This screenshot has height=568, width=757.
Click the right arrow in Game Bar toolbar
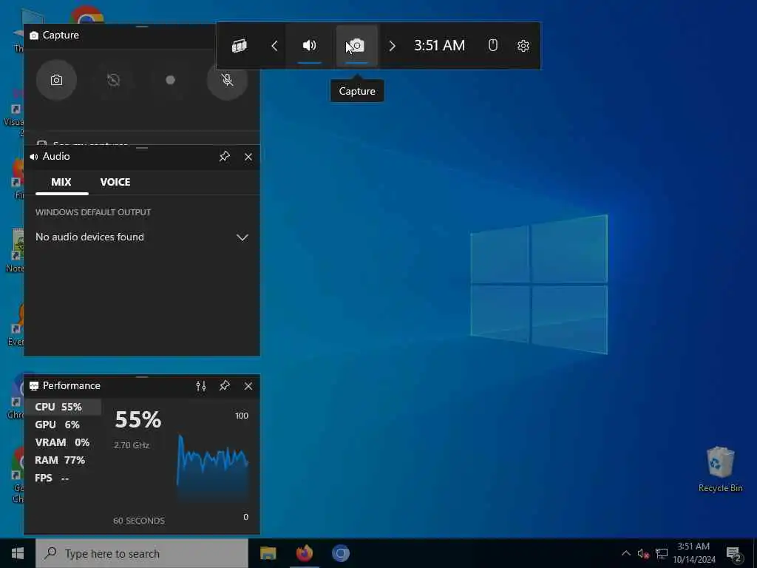[392, 46]
